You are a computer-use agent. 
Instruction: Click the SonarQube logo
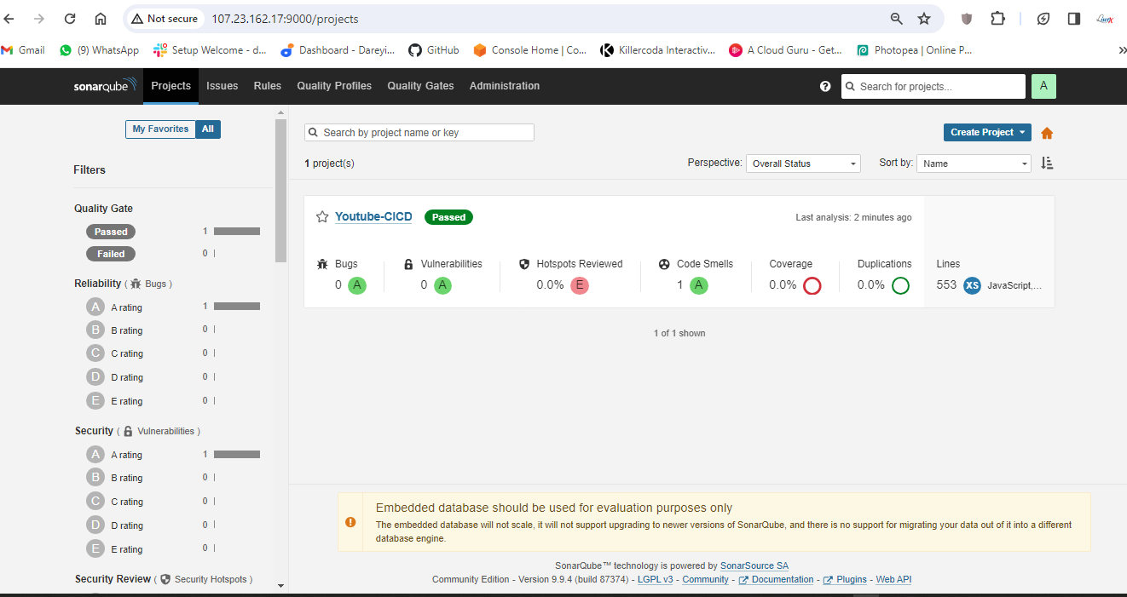point(105,86)
